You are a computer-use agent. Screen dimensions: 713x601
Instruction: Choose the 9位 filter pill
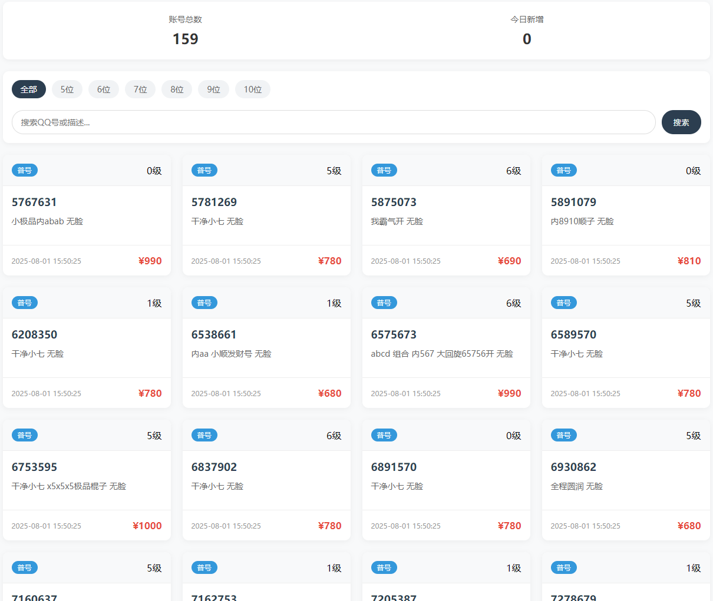(x=213, y=89)
